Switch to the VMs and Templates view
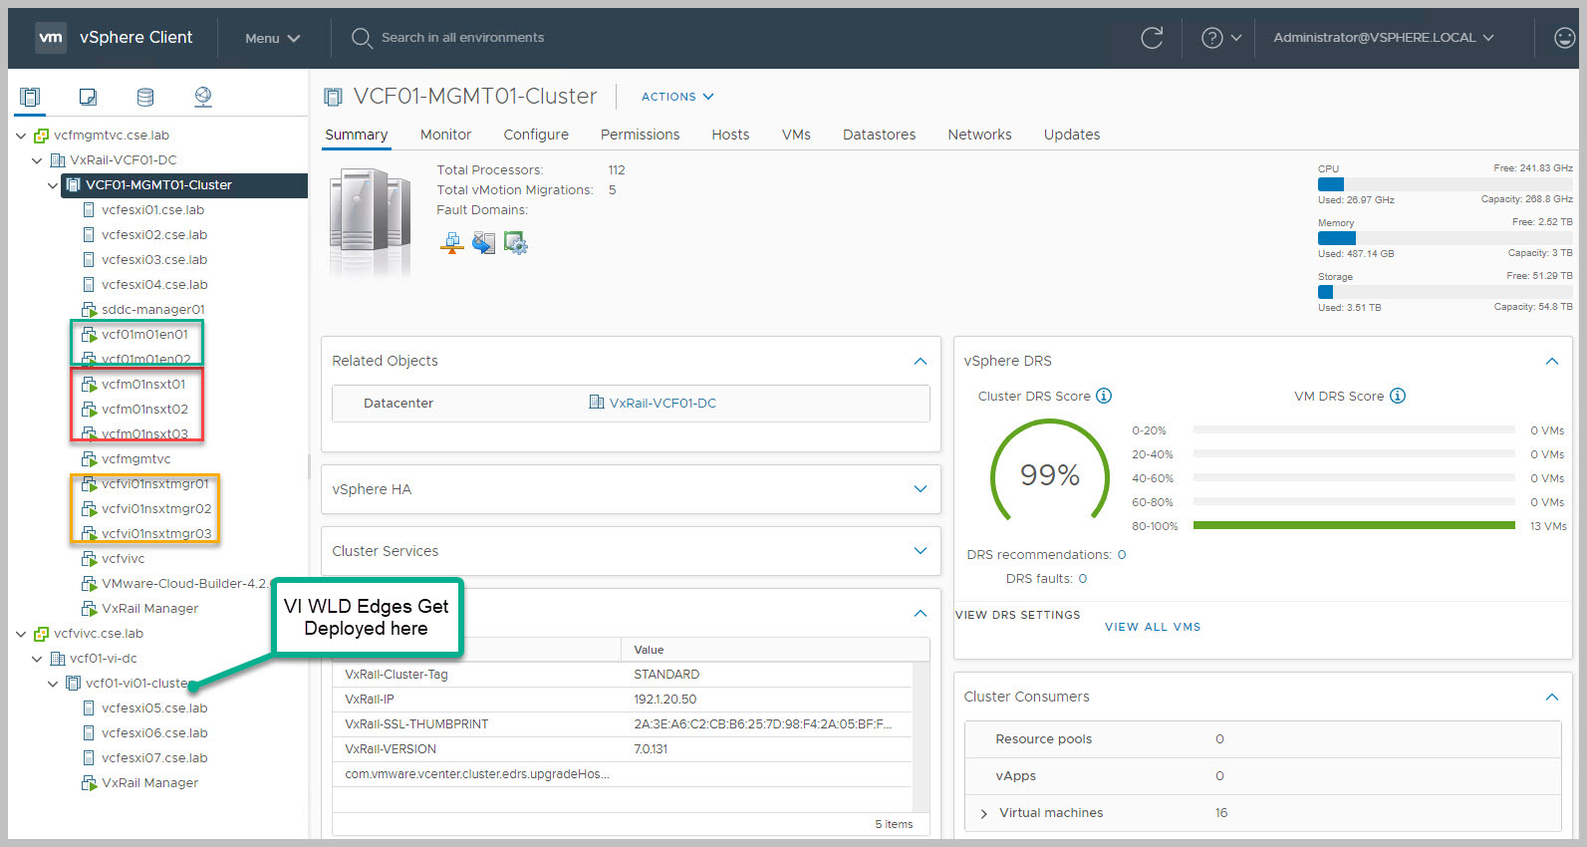The image size is (1587, 847). point(88,97)
